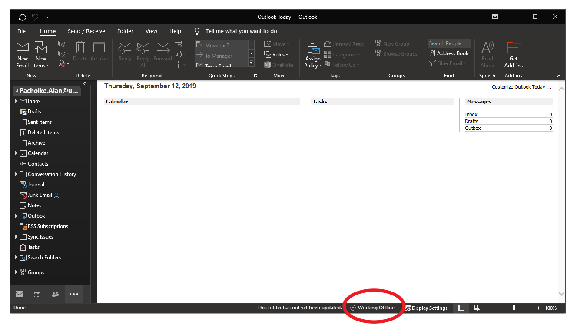
Task: Select the Sent Items folder
Action: [40, 122]
